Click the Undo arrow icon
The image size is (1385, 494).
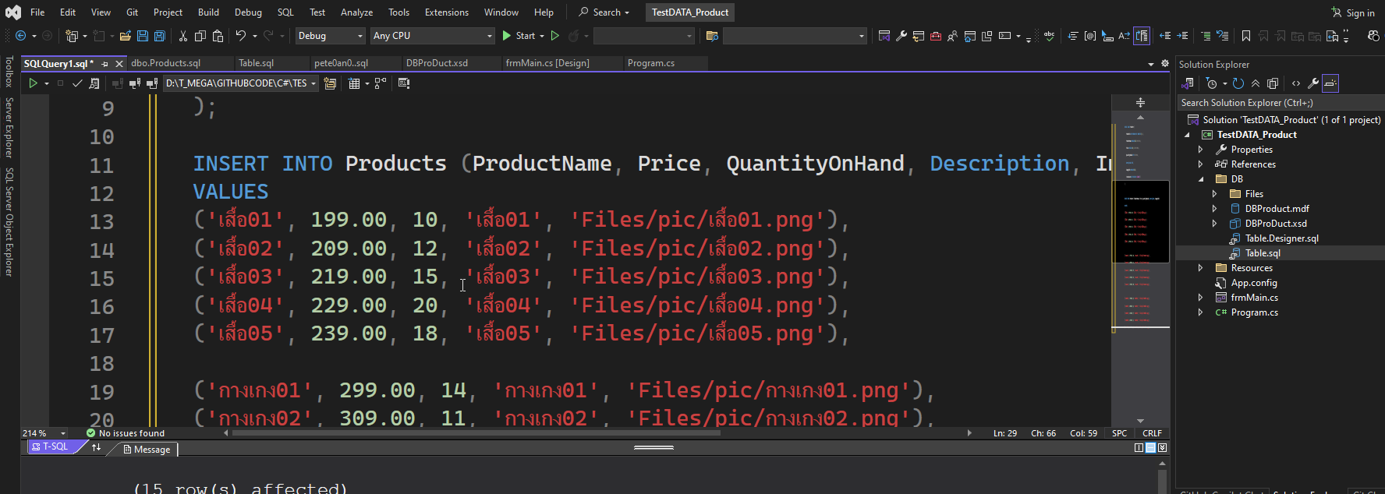tap(241, 36)
